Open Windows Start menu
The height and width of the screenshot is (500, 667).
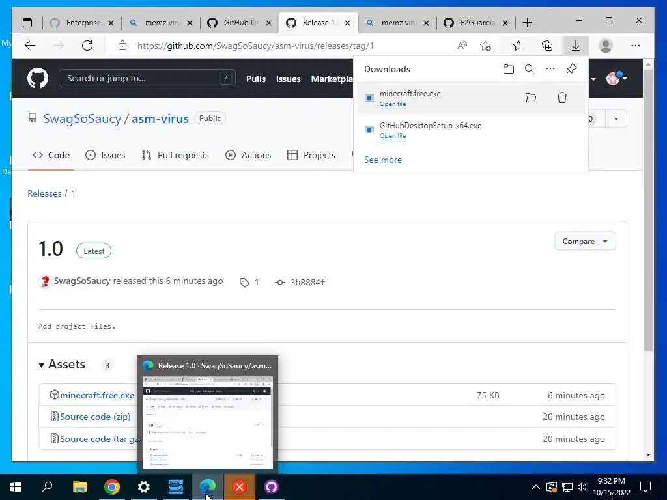pos(16,487)
